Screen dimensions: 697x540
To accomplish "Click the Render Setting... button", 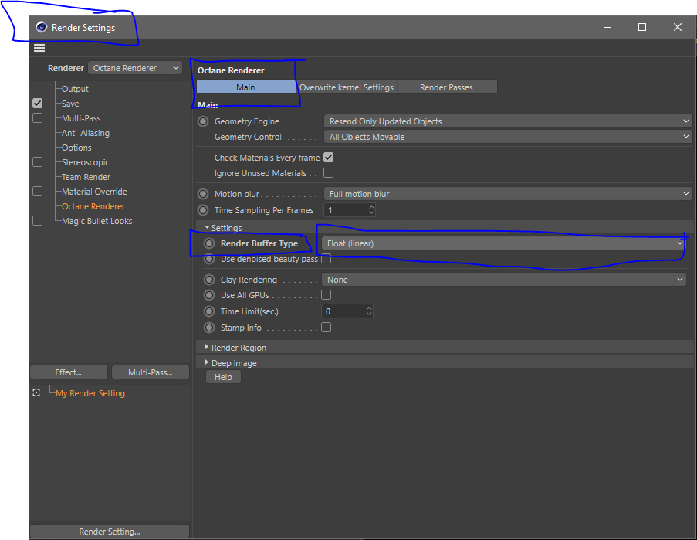I will tap(110, 532).
